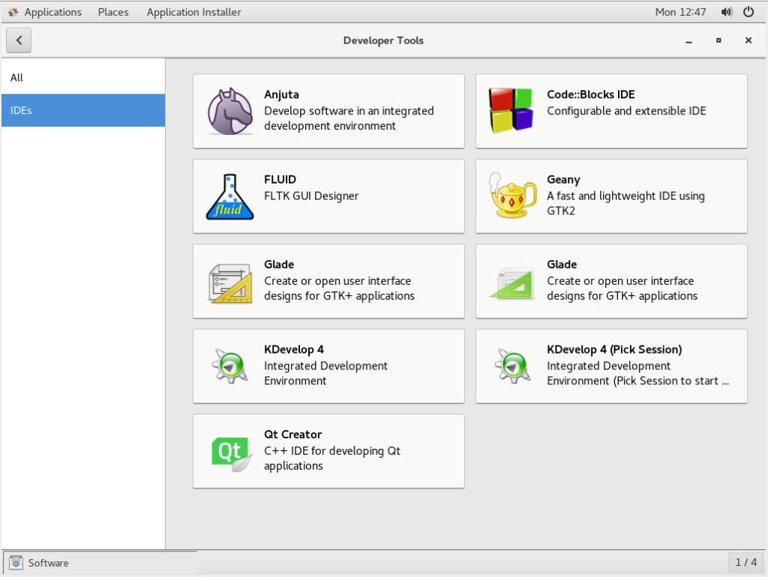Open the Mon 12:47 clock
Screen dimensions: 768x577
click(680, 12)
